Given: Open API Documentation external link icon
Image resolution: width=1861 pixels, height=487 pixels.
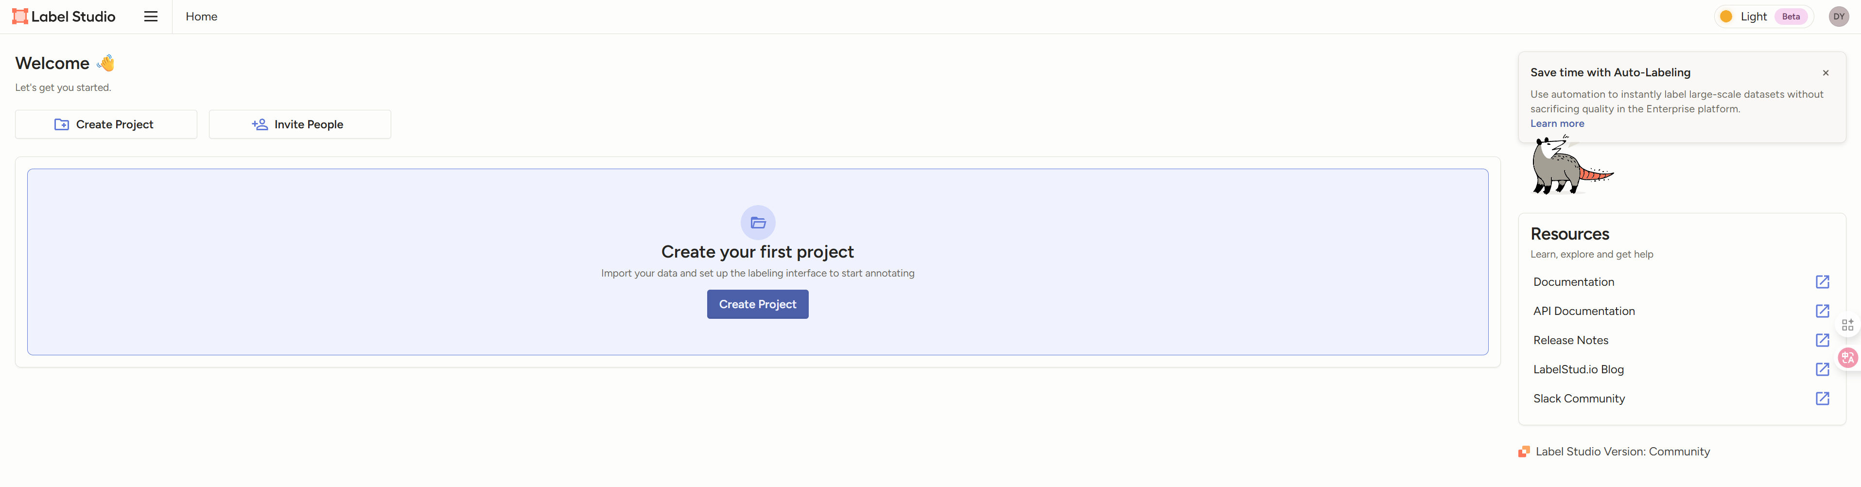Looking at the screenshot, I should click(x=1822, y=311).
